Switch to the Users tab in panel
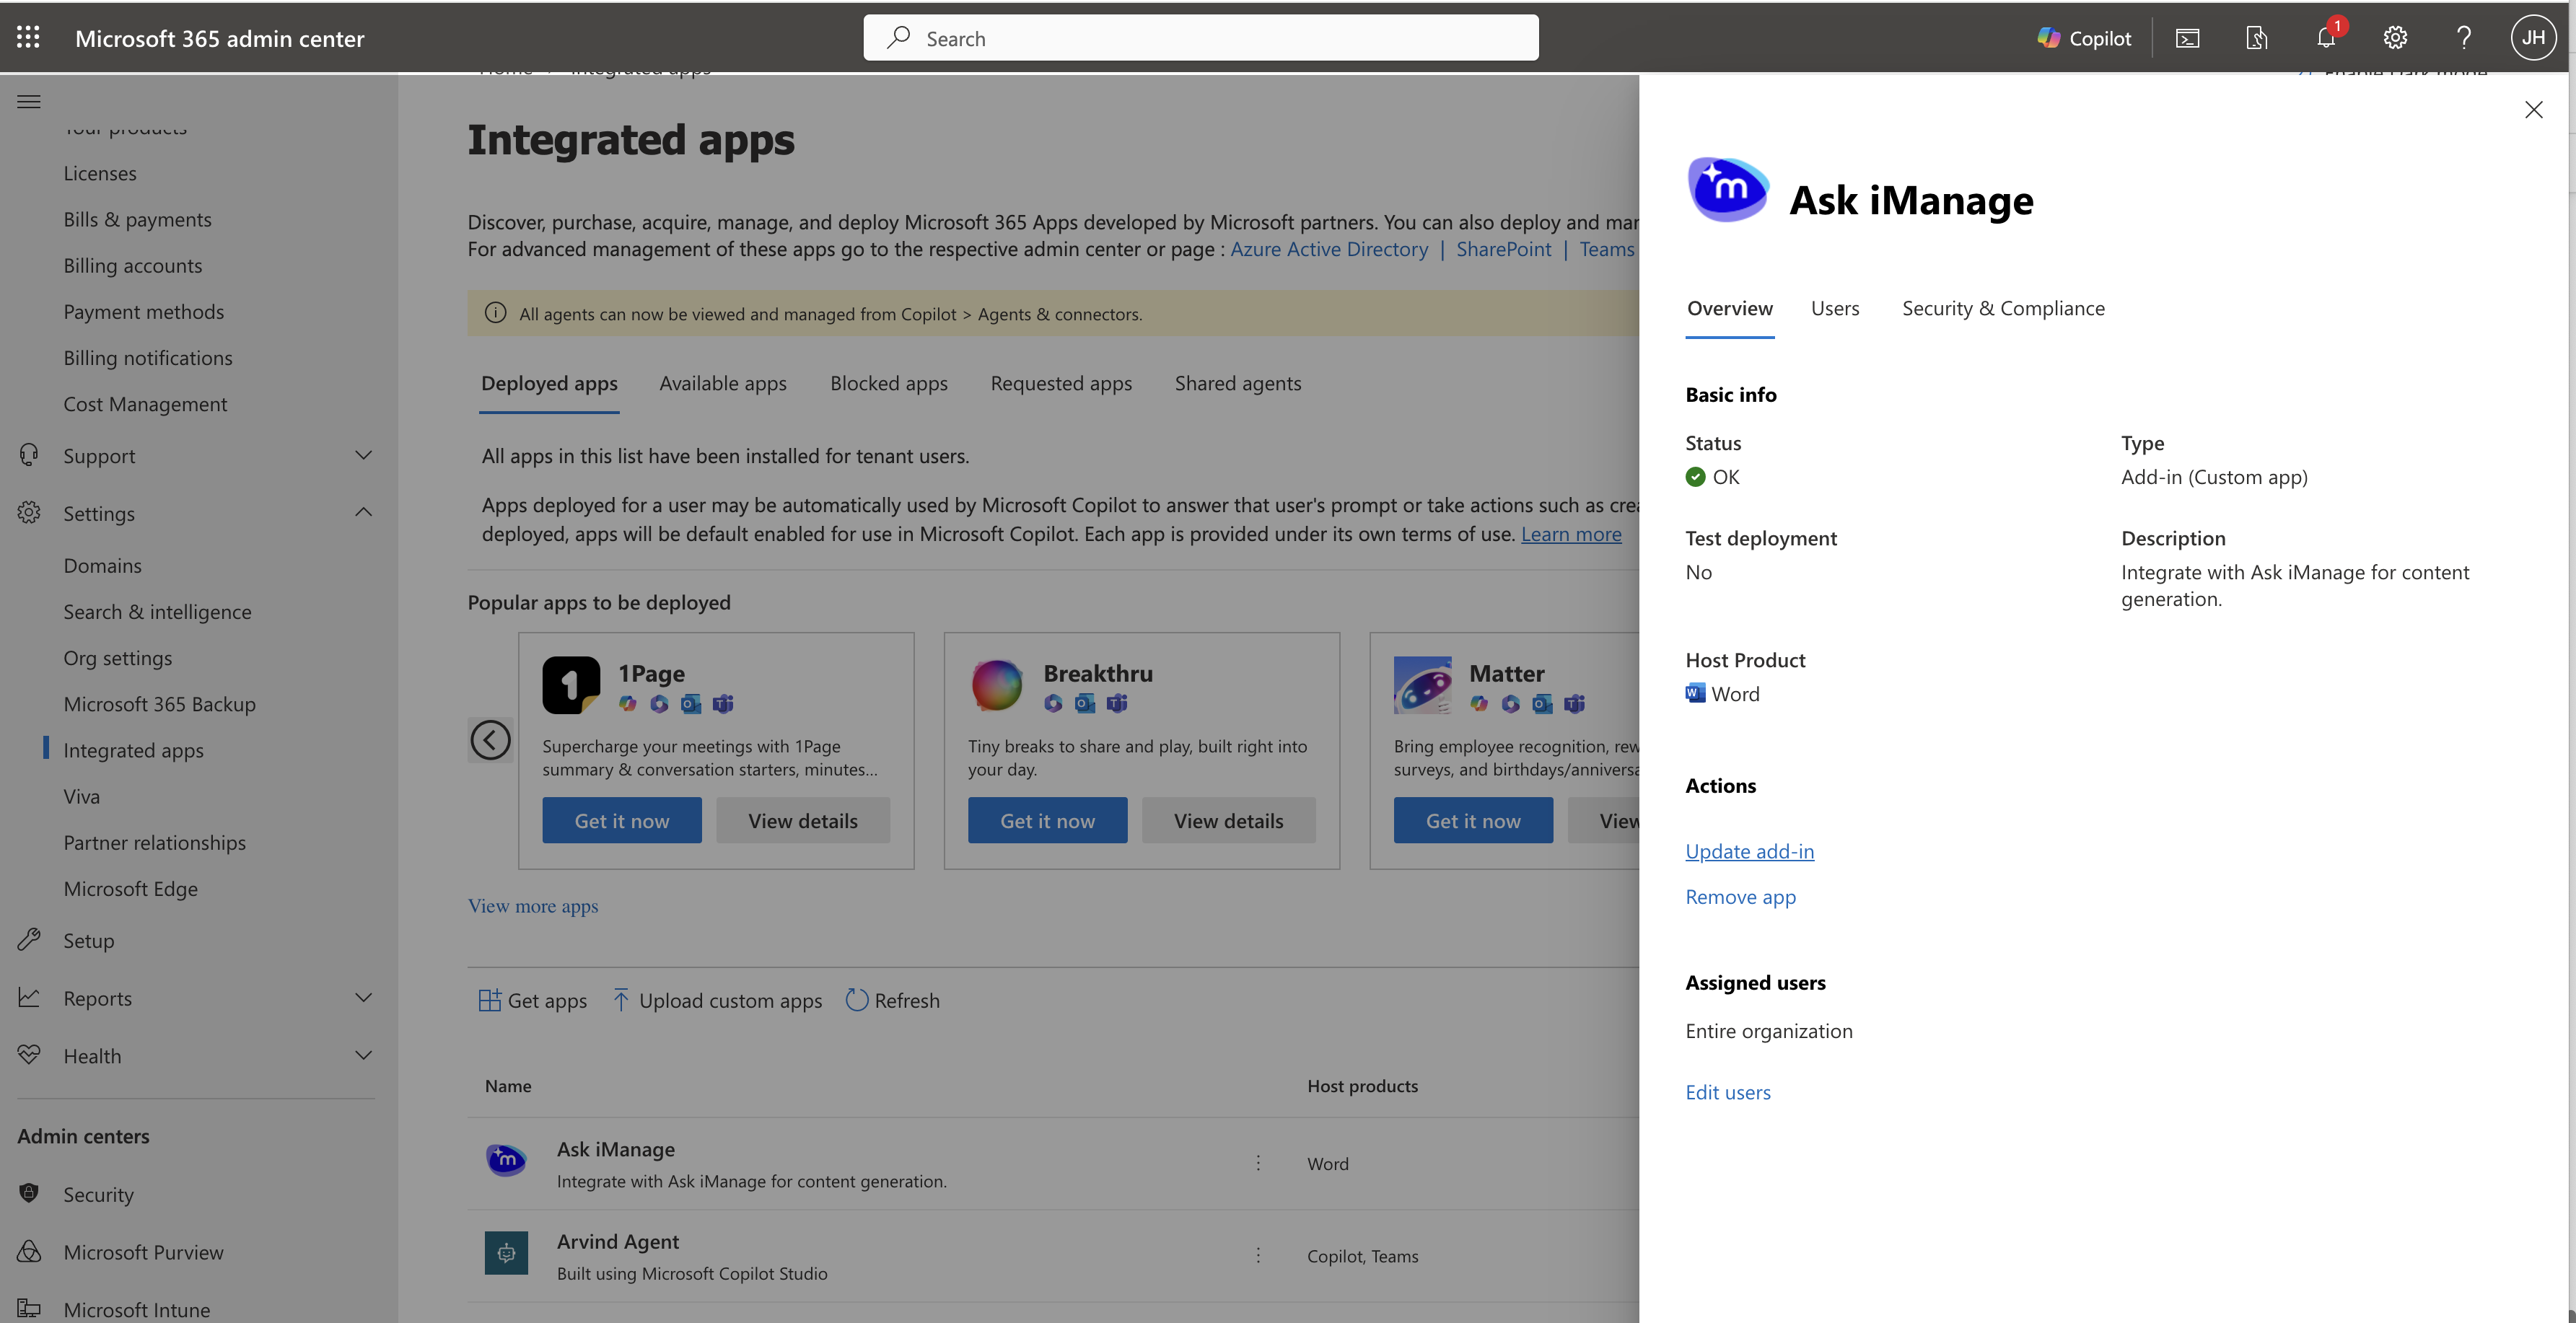Image resolution: width=2576 pixels, height=1323 pixels. click(x=1834, y=309)
